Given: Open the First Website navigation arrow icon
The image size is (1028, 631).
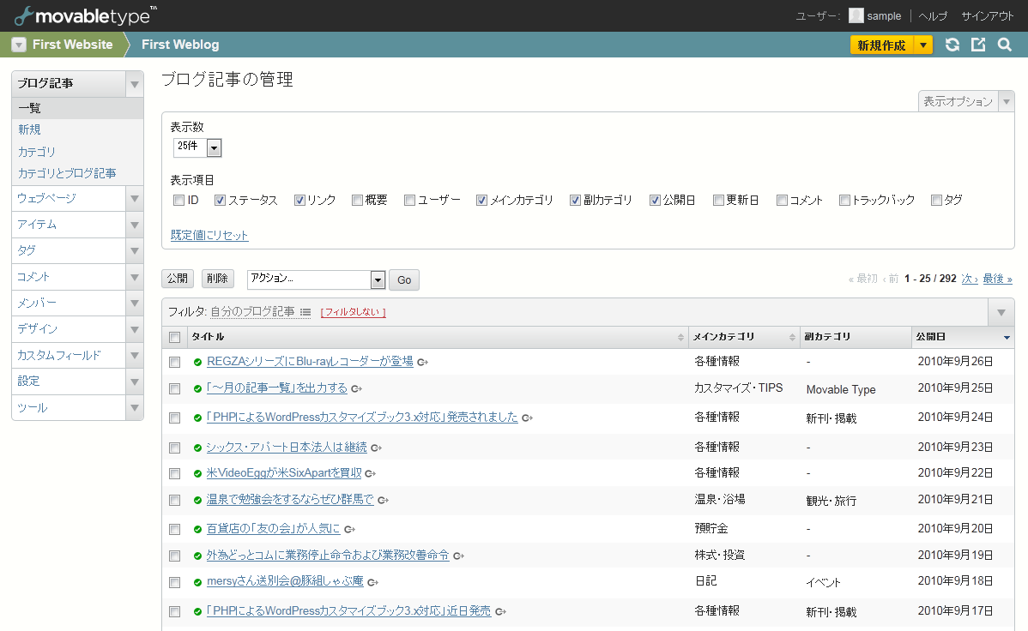Looking at the screenshot, I should [x=19, y=45].
